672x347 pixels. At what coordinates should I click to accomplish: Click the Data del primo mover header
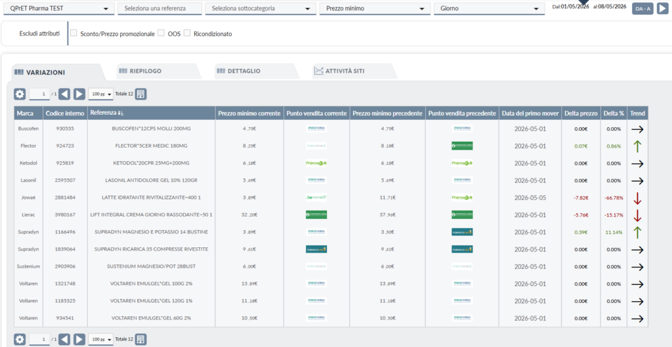click(530, 113)
